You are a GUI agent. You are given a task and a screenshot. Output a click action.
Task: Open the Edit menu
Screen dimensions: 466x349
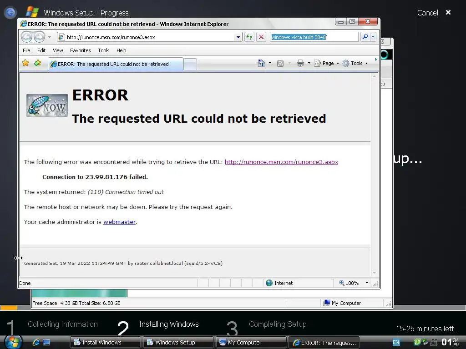(x=41, y=50)
